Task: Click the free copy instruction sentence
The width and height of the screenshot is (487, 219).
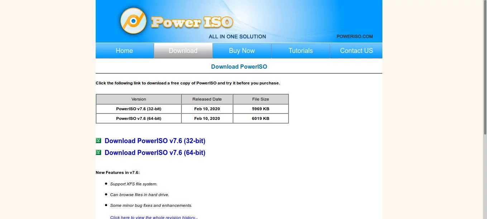Action: pos(188,83)
